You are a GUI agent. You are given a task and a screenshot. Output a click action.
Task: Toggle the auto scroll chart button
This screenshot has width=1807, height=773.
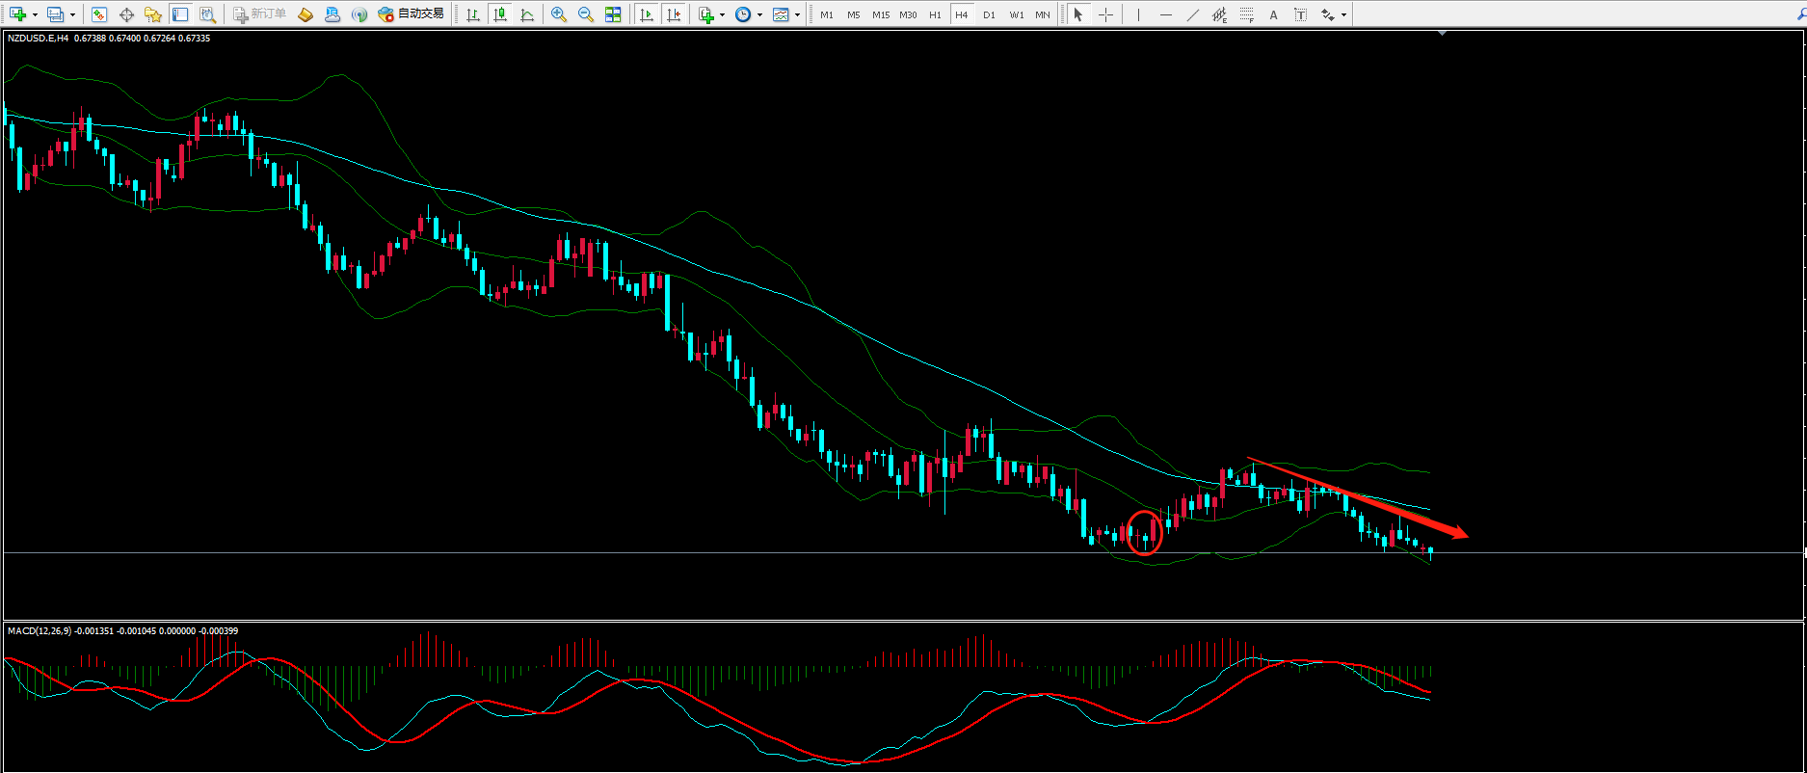pyautogui.click(x=647, y=14)
